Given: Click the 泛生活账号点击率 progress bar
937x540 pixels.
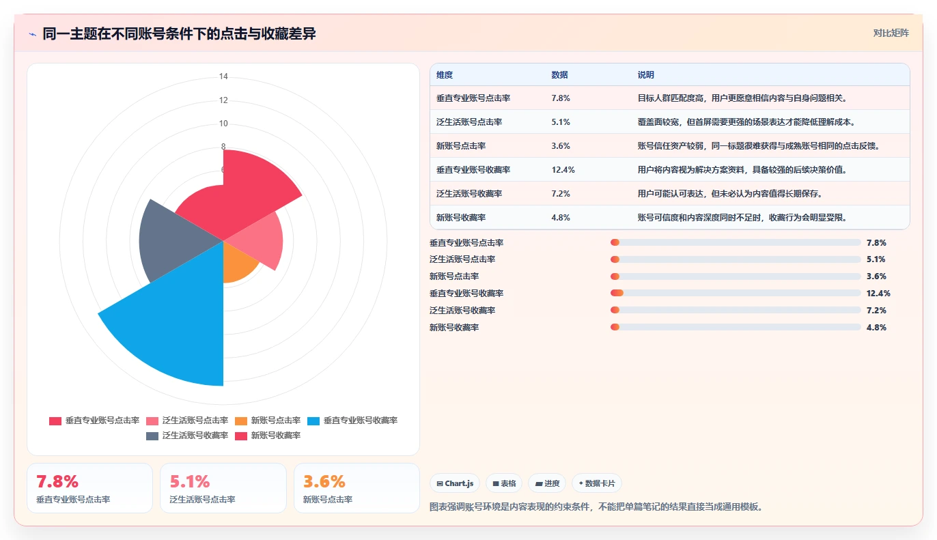Looking at the screenshot, I should (x=736, y=259).
